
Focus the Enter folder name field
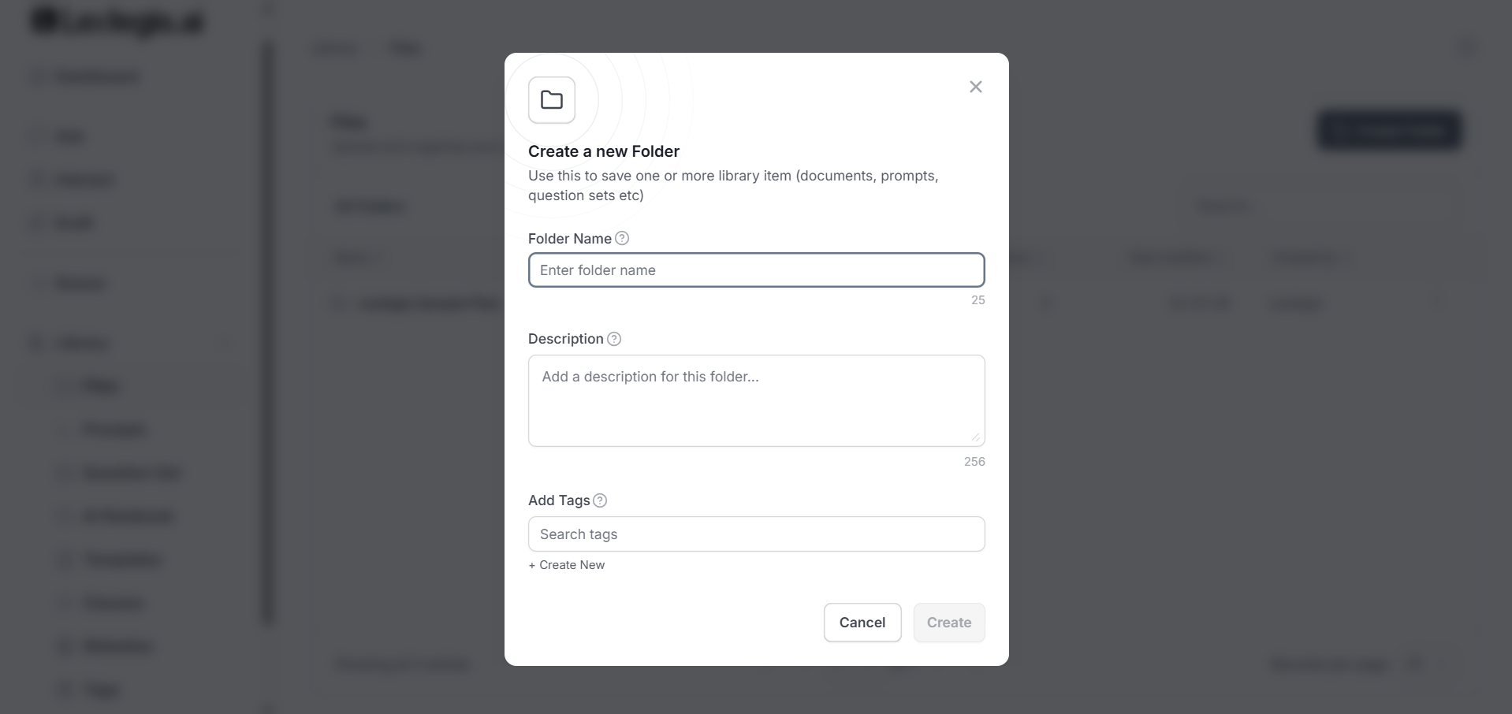pyautogui.click(x=756, y=270)
